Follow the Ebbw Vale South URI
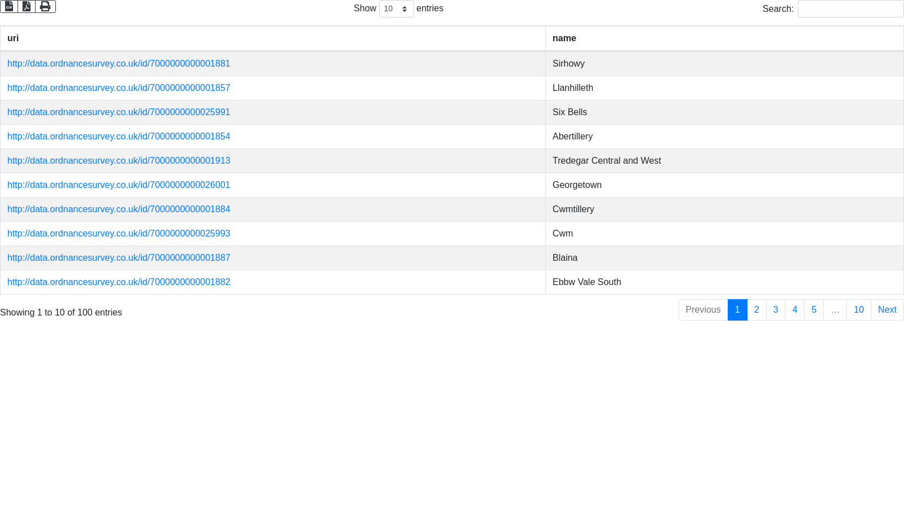Viewport: 904px width, 508px height. [119, 282]
